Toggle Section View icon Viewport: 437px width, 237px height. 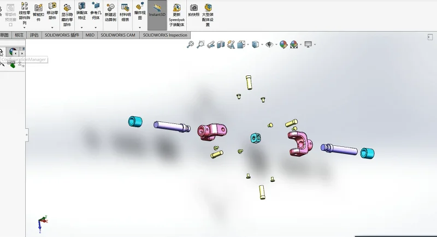[x=221, y=45]
